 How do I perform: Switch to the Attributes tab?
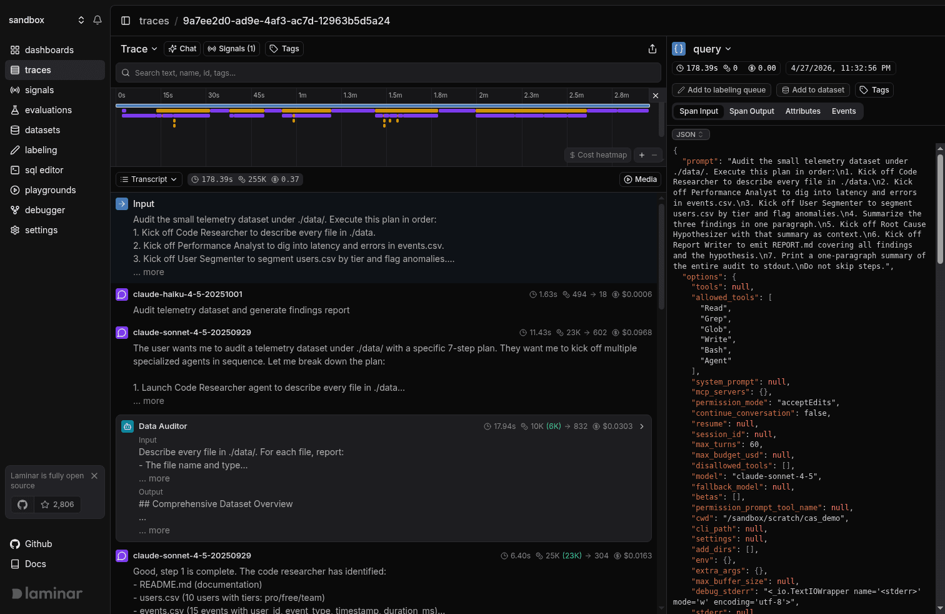coord(802,111)
